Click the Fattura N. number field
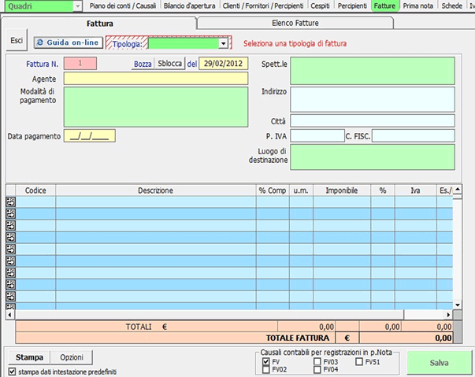 tap(80, 63)
